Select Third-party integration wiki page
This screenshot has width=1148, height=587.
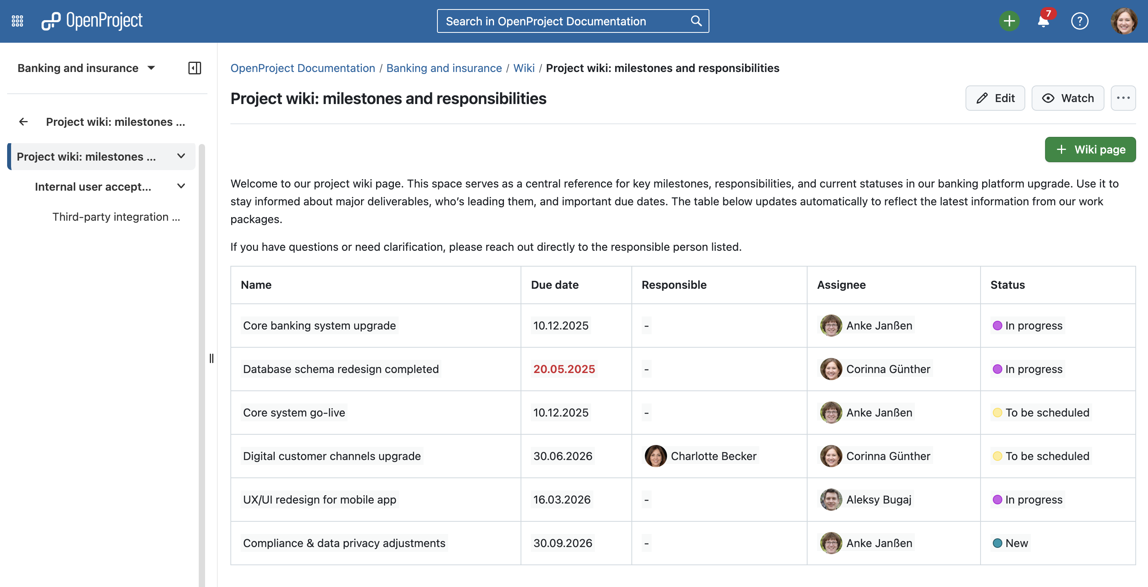tap(116, 217)
